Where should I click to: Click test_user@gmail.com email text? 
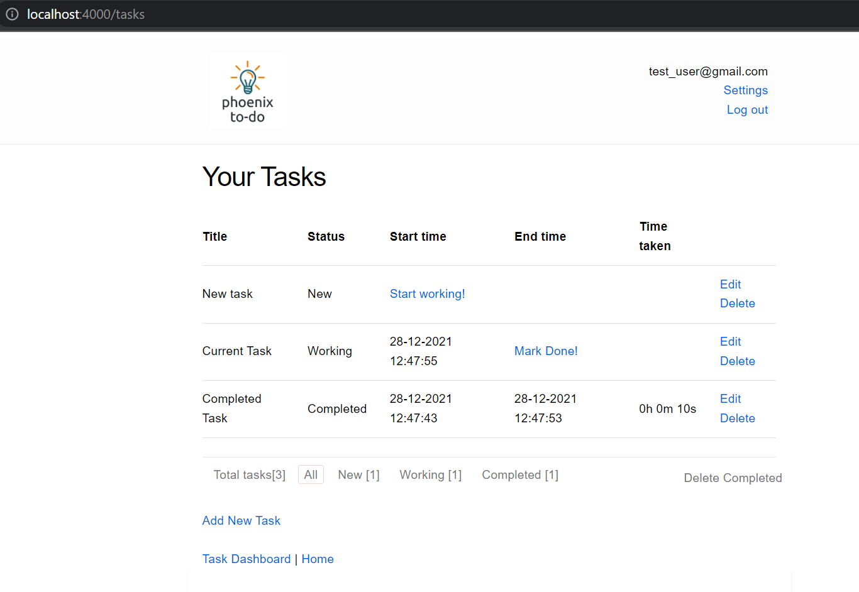[708, 71]
